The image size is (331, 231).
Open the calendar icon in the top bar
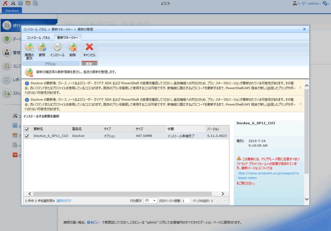pos(28,3)
